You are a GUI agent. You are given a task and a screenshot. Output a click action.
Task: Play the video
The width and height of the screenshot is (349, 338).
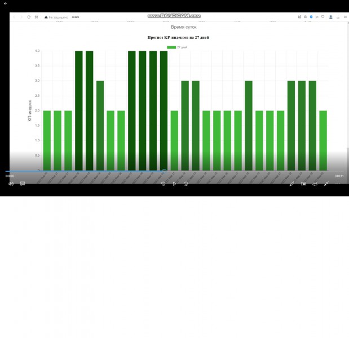[175, 184]
